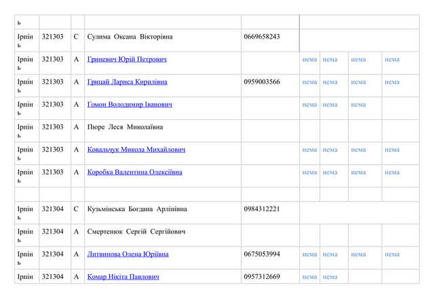Follow the Ковальчук Микола Михайлович link
434x306 pixels.
(136, 150)
